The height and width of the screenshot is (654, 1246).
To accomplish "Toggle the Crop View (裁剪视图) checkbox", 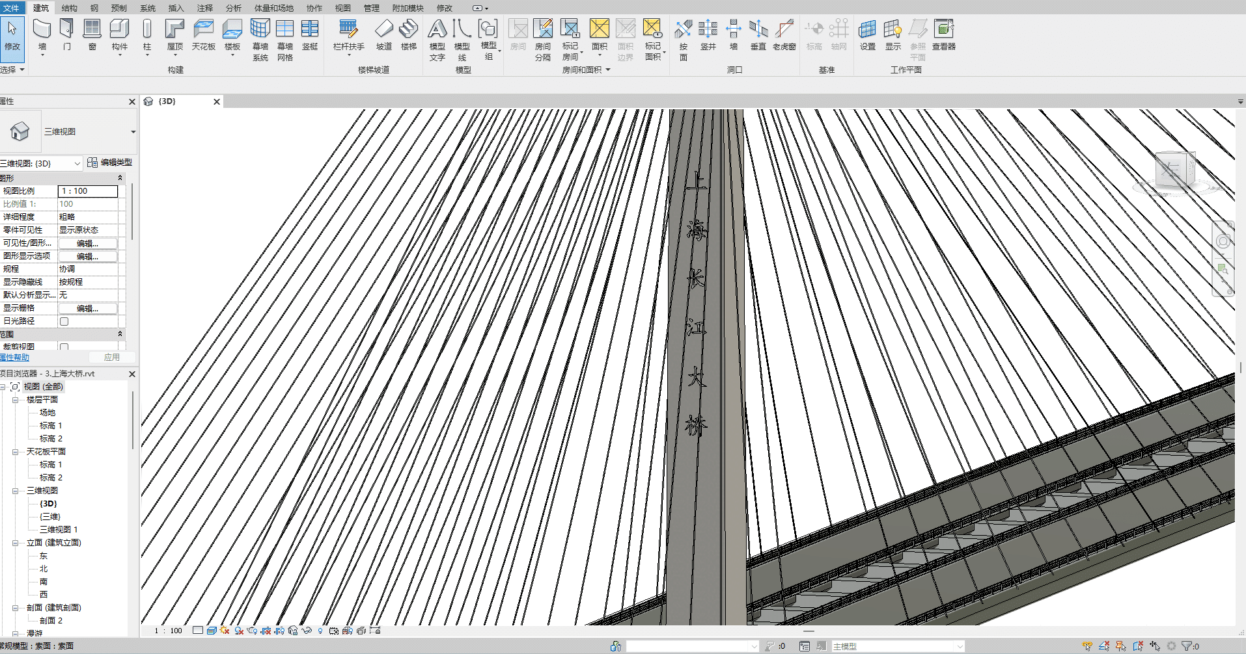I will coord(64,347).
